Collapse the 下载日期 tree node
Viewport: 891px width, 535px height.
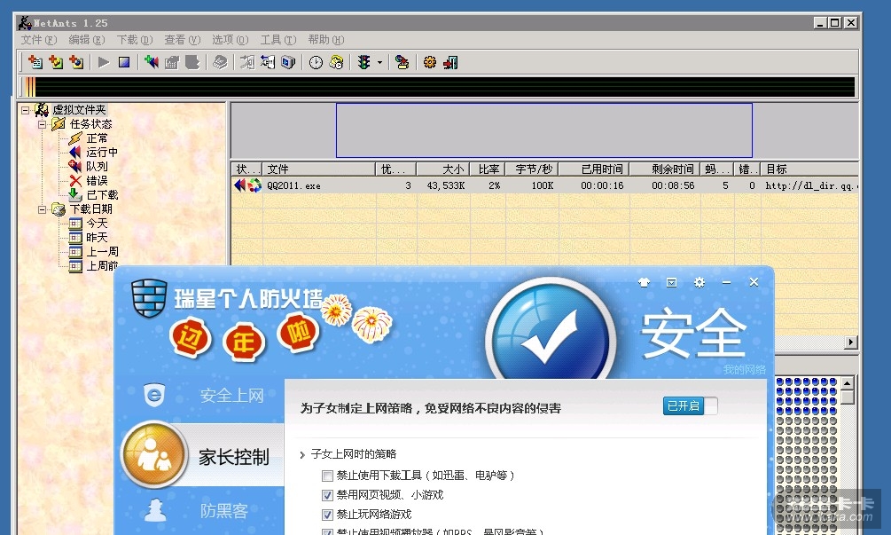pos(42,209)
